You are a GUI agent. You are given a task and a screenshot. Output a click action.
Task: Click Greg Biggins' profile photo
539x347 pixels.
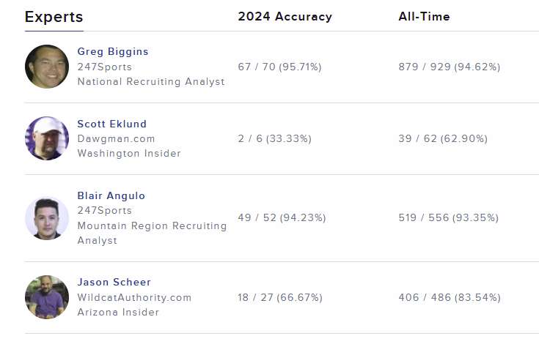[x=47, y=67]
